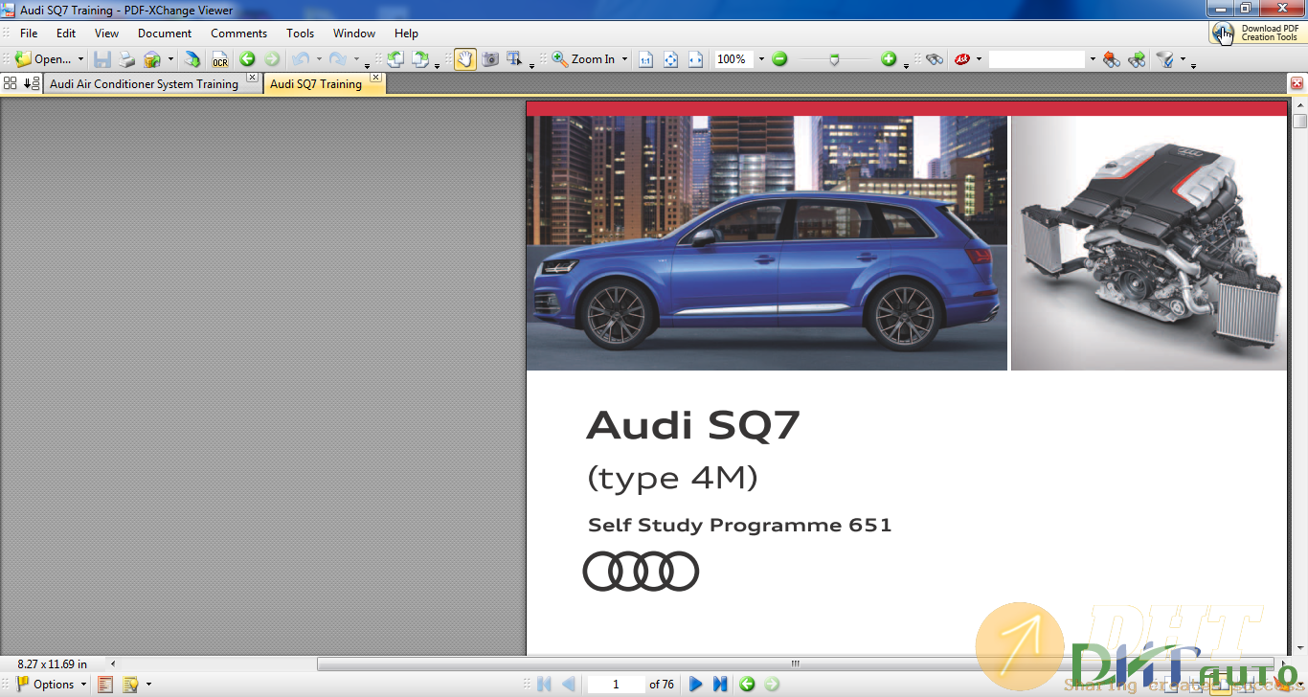Set Actual Size 1:1 view

(645, 59)
